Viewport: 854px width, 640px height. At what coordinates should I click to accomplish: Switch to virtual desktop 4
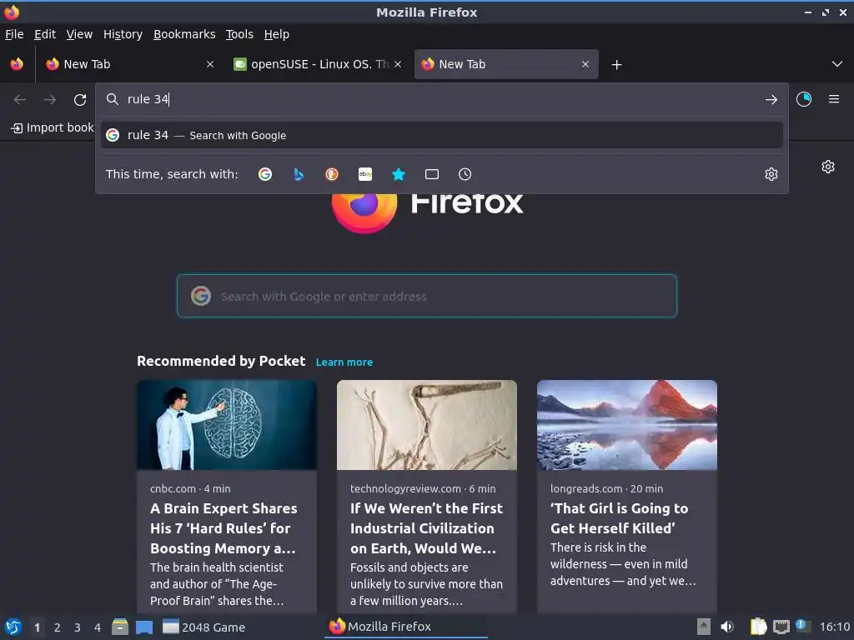point(98,627)
